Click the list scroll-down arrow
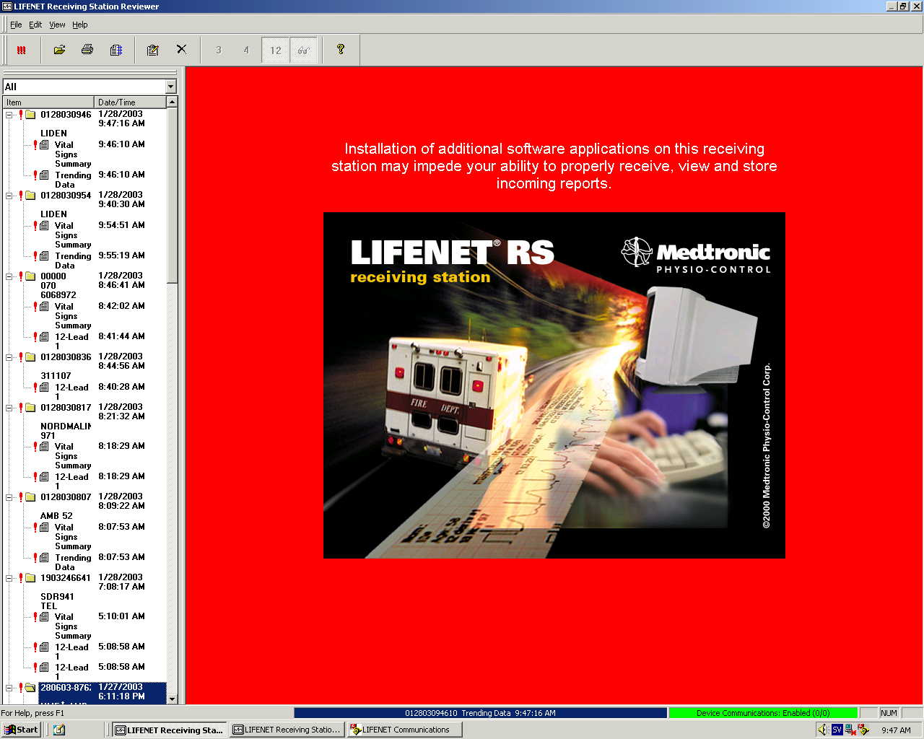 click(172, 699)
